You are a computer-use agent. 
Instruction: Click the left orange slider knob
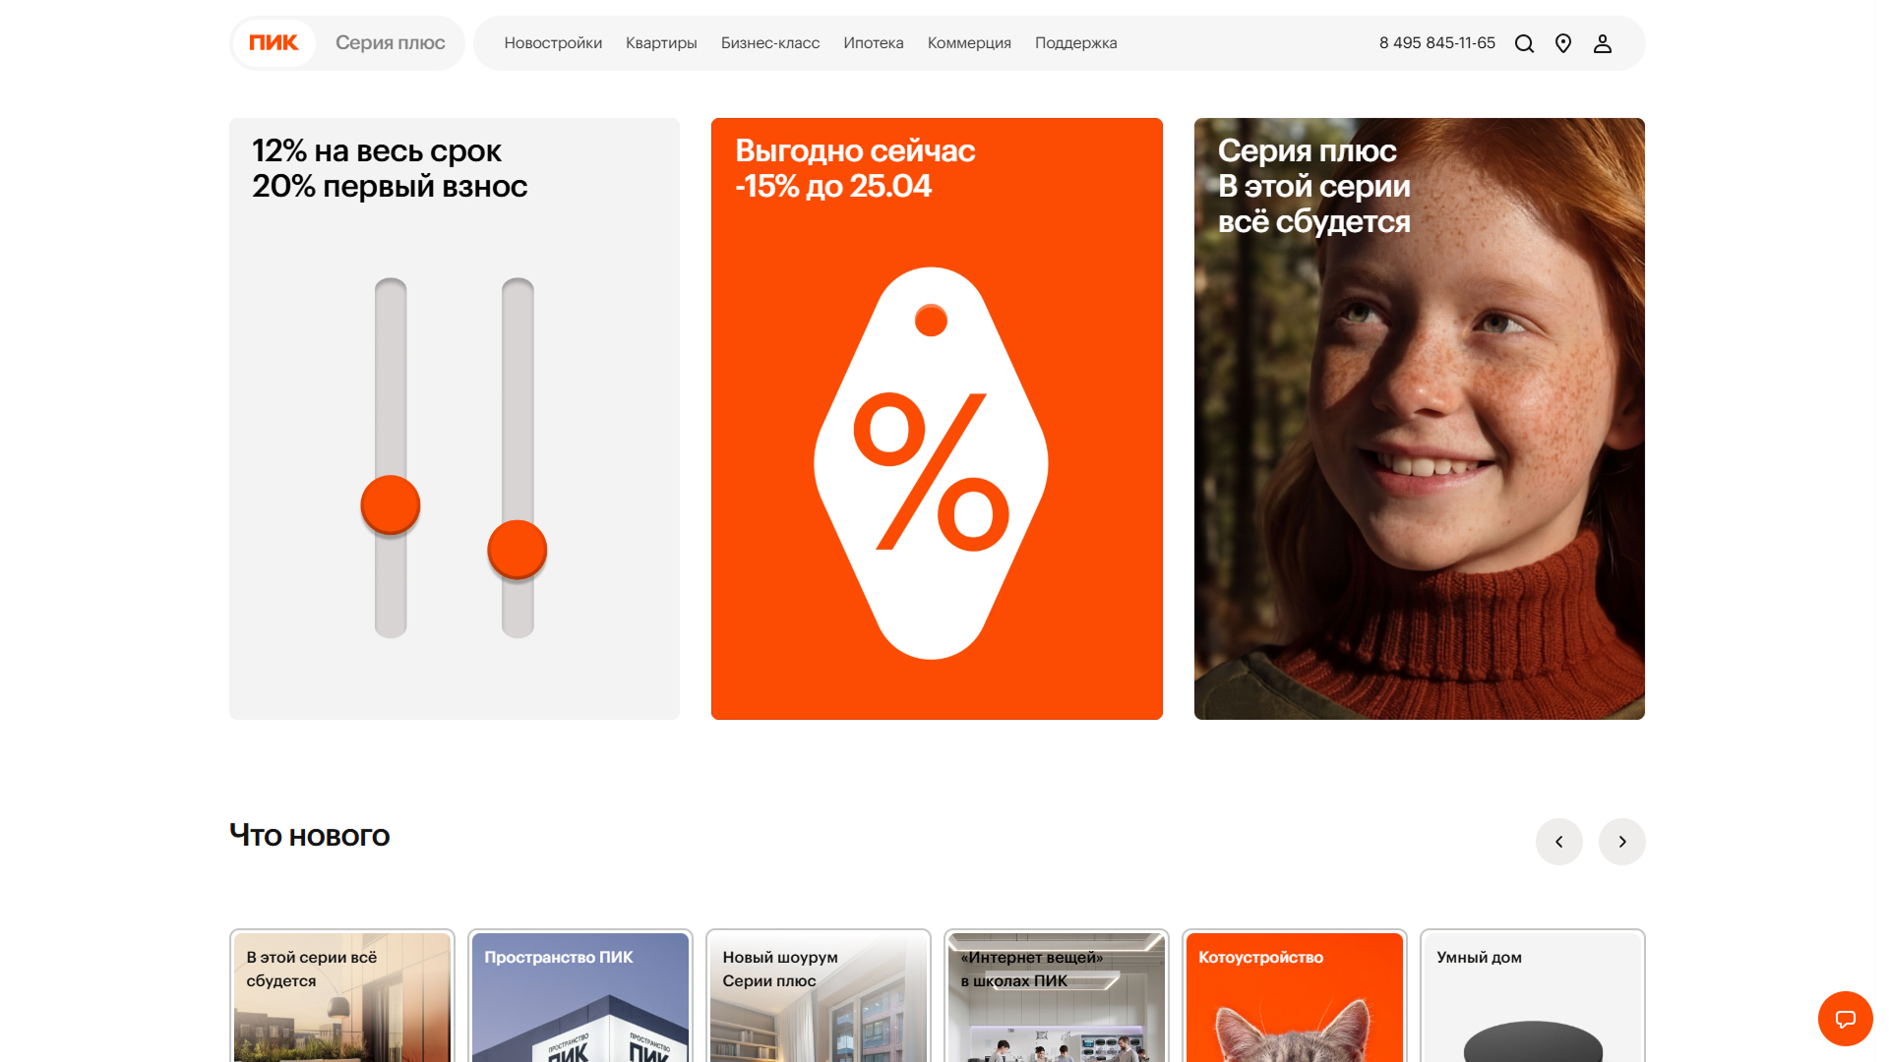click(x=391, y=505)
